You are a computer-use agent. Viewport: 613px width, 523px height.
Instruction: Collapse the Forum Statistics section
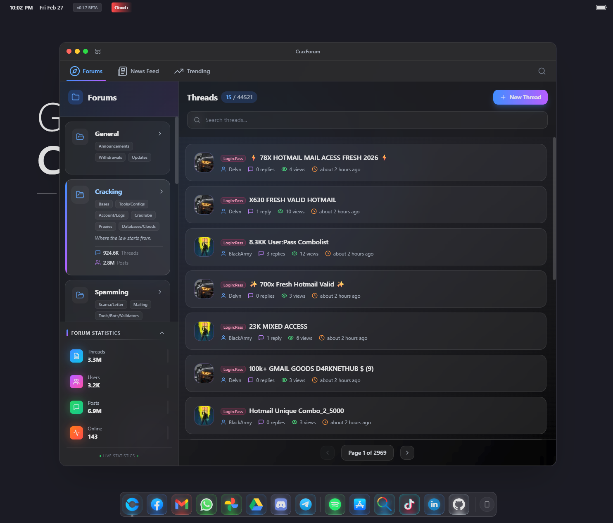point(162,333)
